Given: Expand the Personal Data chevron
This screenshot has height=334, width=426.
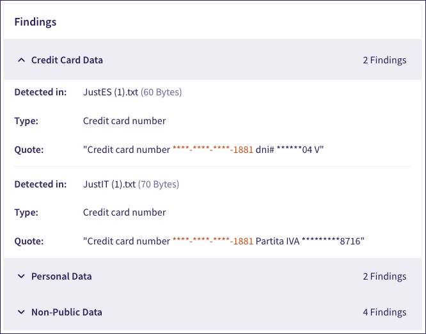Looking at the screenshot, I should (21, 276).
